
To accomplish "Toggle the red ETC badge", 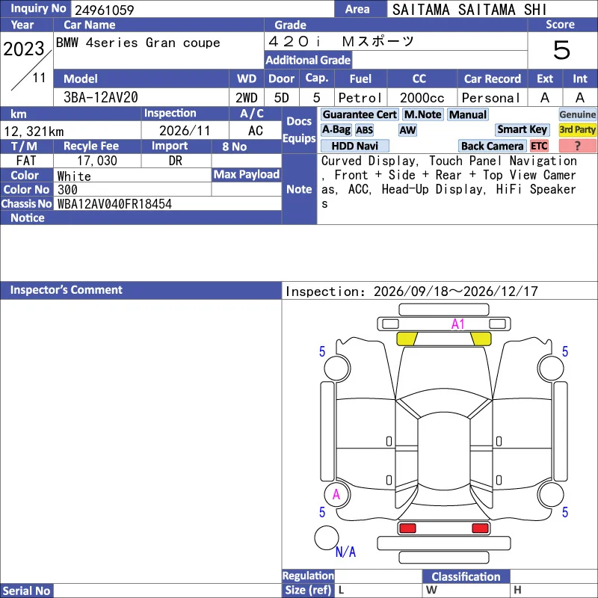I will pos(538,146).
